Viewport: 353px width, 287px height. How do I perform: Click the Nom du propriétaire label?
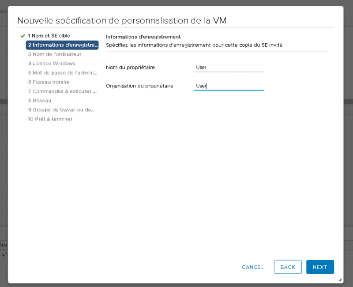pos(130,67)
